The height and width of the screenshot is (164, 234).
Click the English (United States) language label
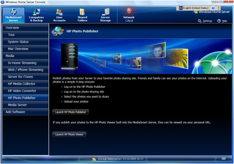click(196, 8)
